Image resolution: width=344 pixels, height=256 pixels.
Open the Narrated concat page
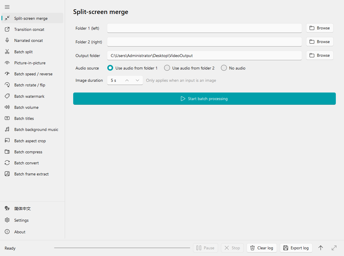[32, 40]
